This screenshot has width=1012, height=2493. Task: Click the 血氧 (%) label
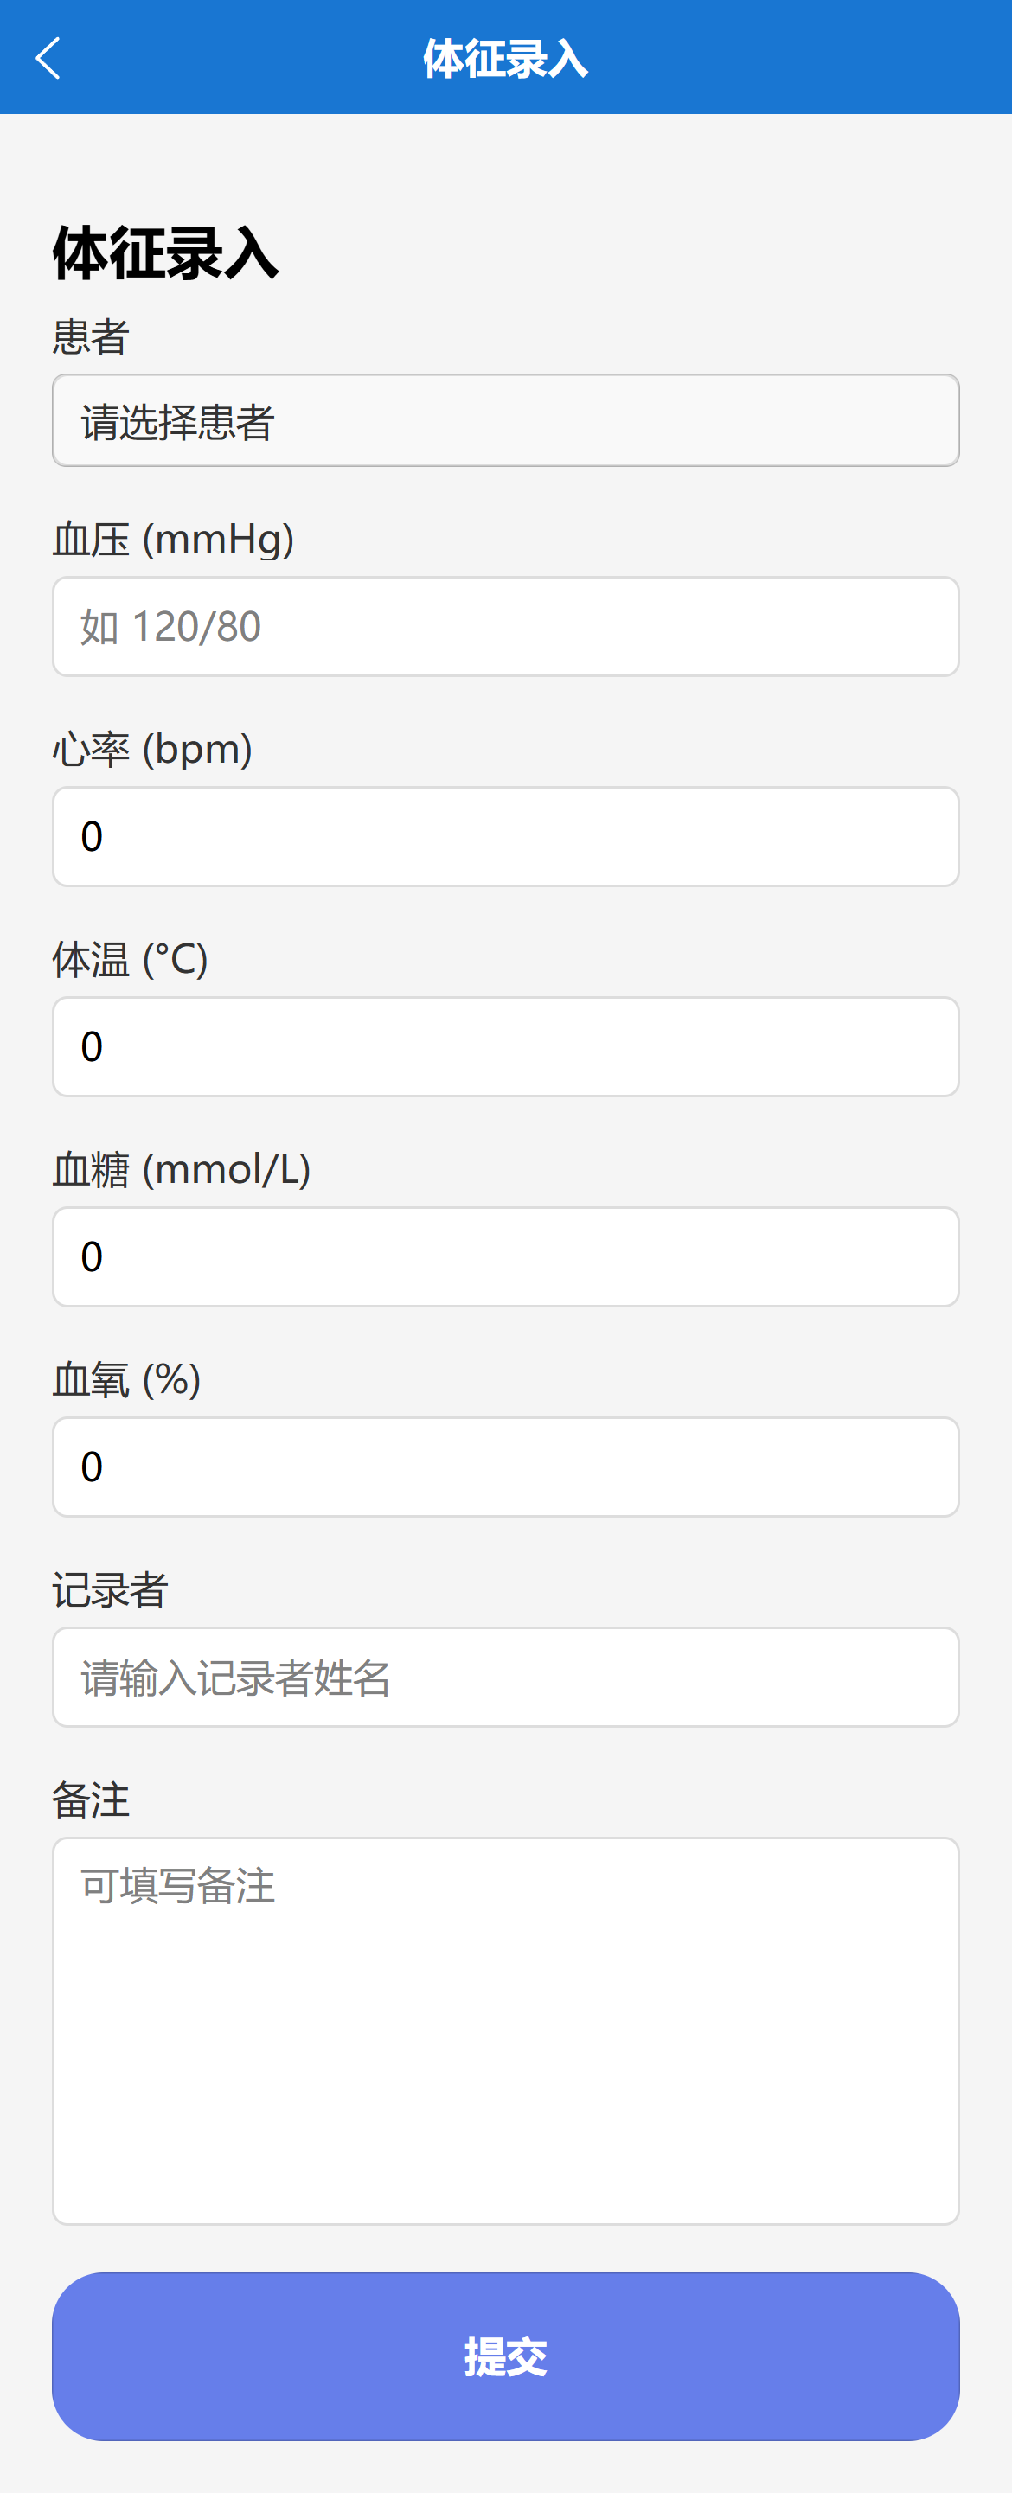pyautogui.click(x=126, y=1379)
